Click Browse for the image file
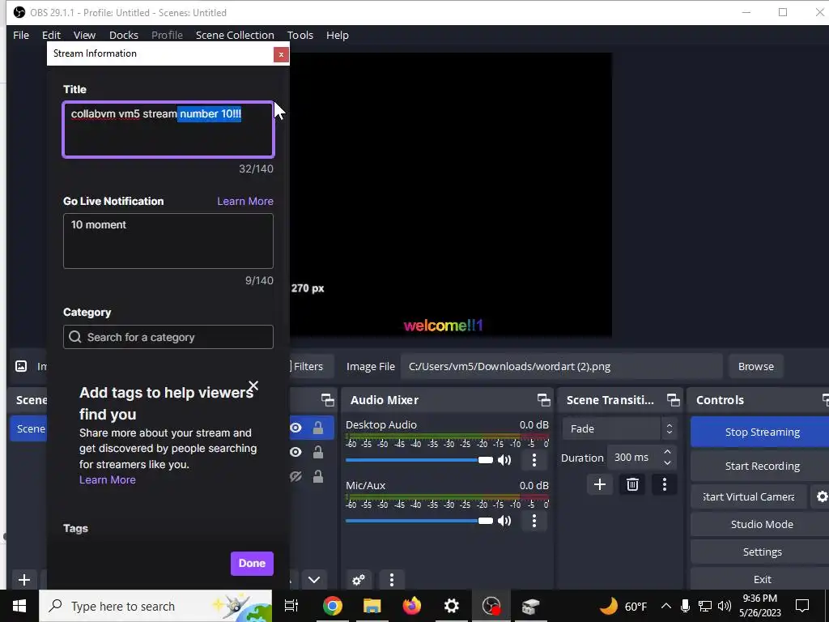Screen dimensions: 829x622 tap(755, 367)
